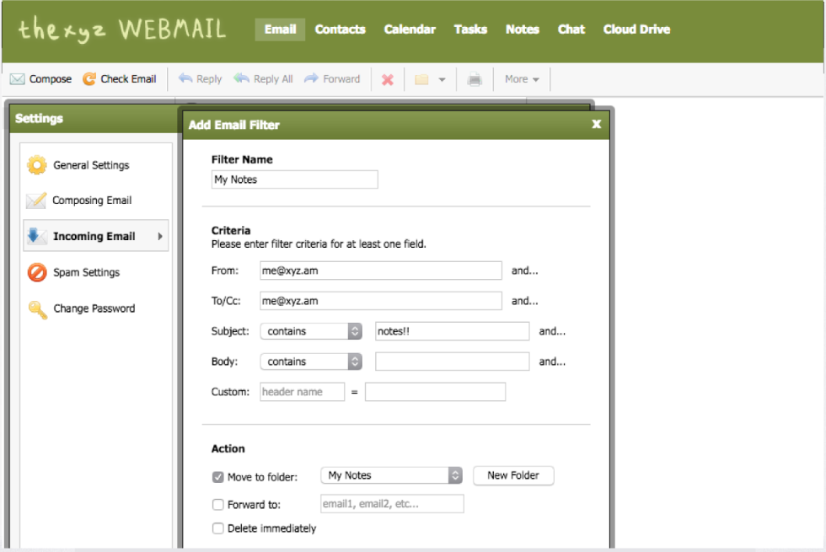Go to the Calendar tab
Viewport: 826px width, 552px height.
pyautogui.click(x=410, y=29)
